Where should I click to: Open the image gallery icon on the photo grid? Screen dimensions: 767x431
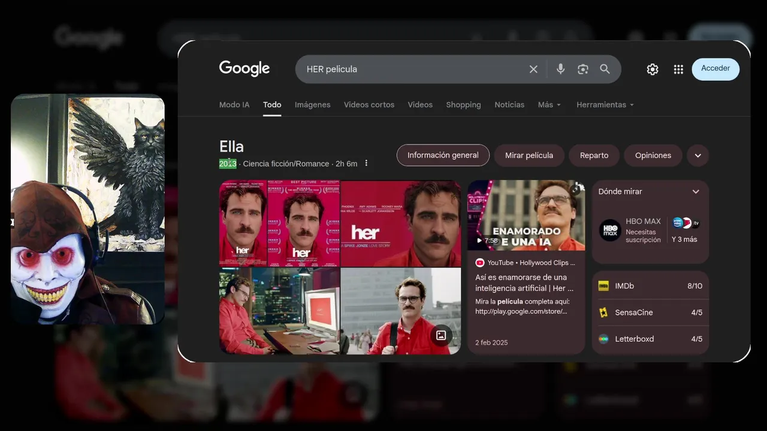tap(441, 335)
